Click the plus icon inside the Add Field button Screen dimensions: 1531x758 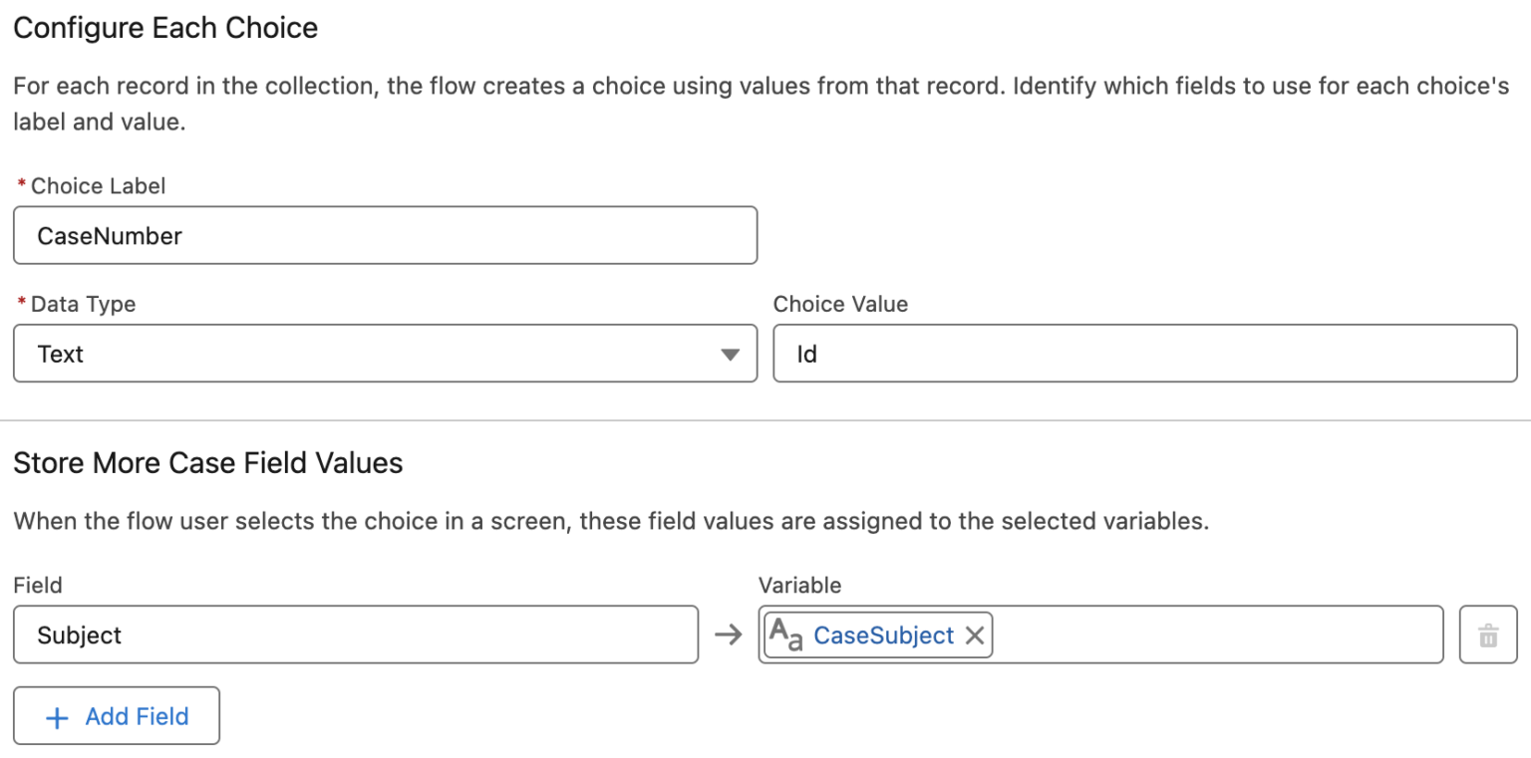(57, 715)
